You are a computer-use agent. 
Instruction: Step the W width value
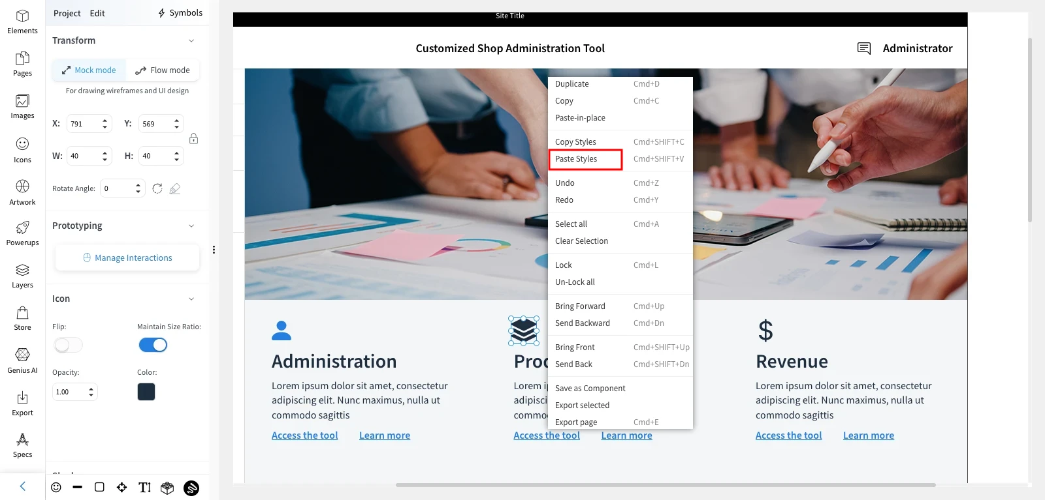pos(104,156)
